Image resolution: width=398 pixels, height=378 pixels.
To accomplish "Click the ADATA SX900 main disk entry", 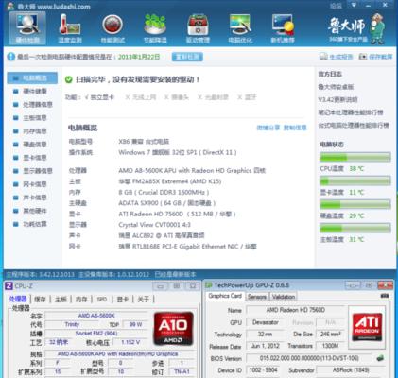I will coord(167,203).
